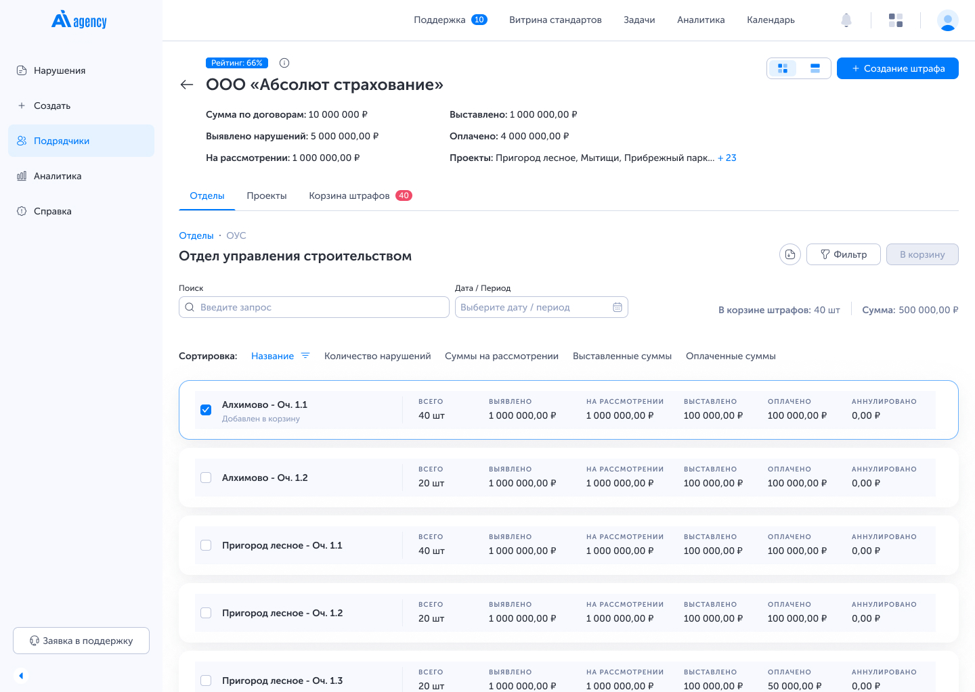The width and height of the screenshot is (975, 692).
Task: Click the notifications bell icon
Action: (x=846, y=20)
